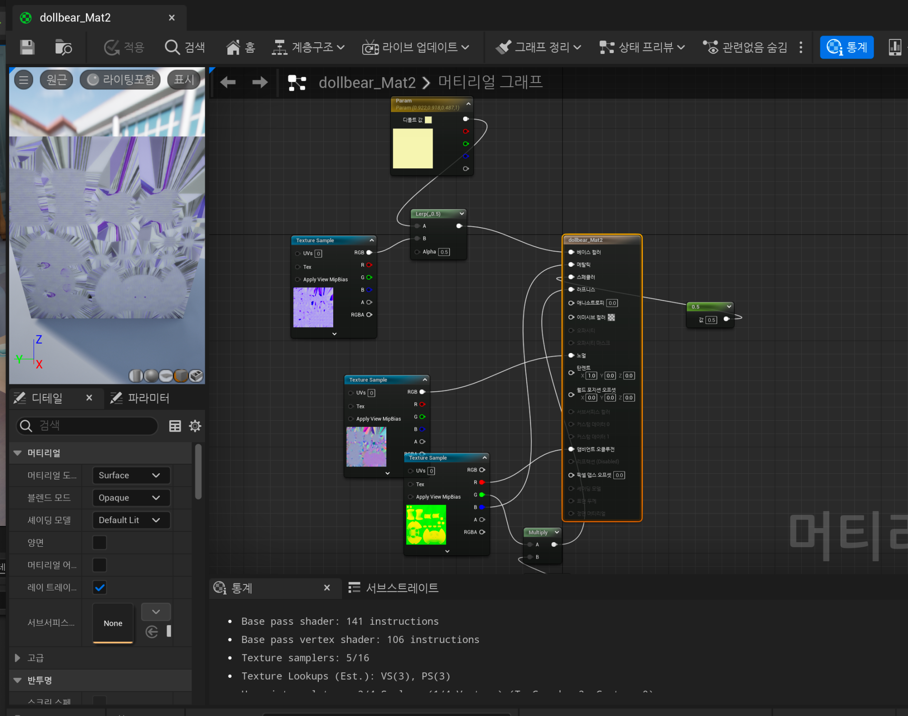Select the sphere preview mesh icon
Viewport: 908px width, 716px height.
151,376
